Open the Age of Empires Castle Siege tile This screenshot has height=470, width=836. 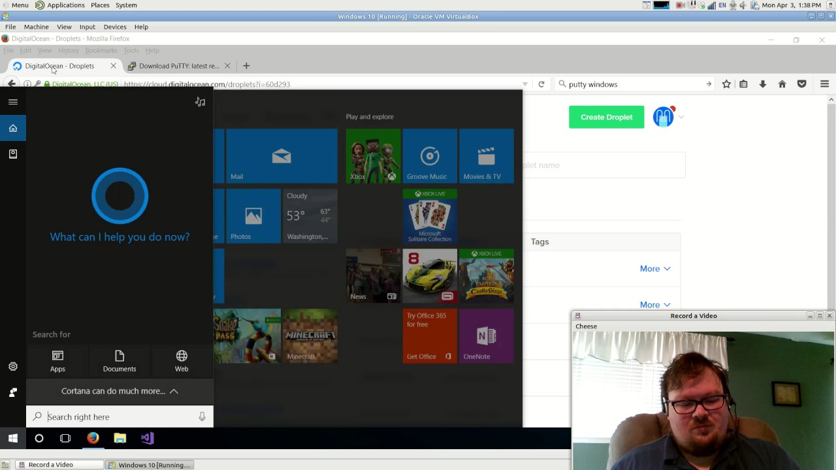(x=487, y=276)
